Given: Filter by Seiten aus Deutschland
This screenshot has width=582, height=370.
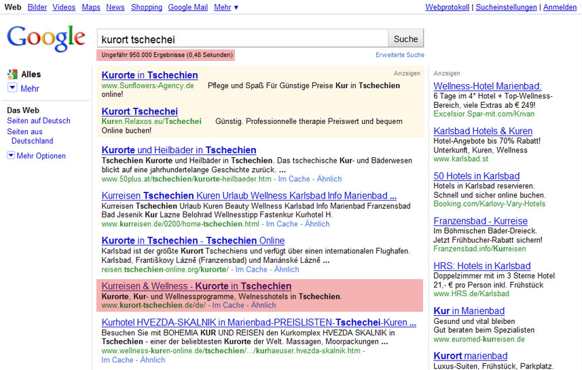Looking at the screenshot, I should point(30,136).
